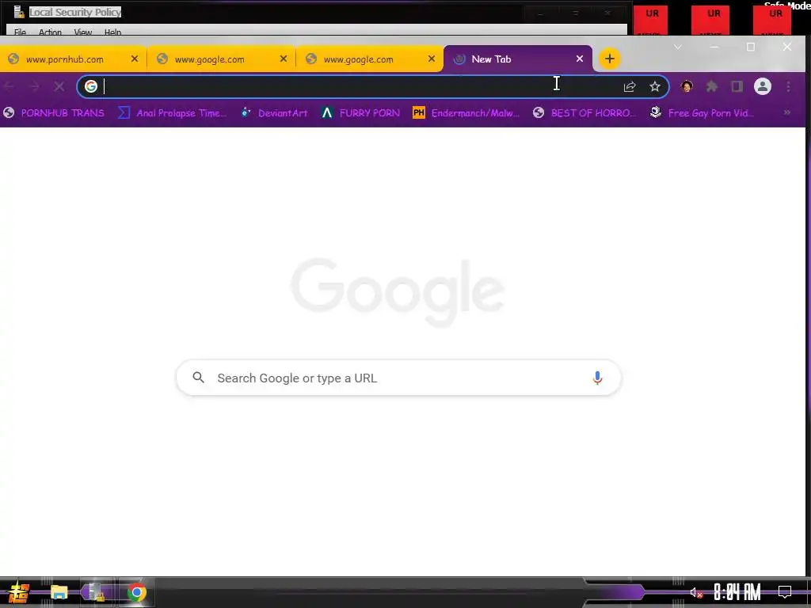Screen dimensions: 811x608
Task: Click the Google icon in the address bar
Action: (x=91, y=86)
